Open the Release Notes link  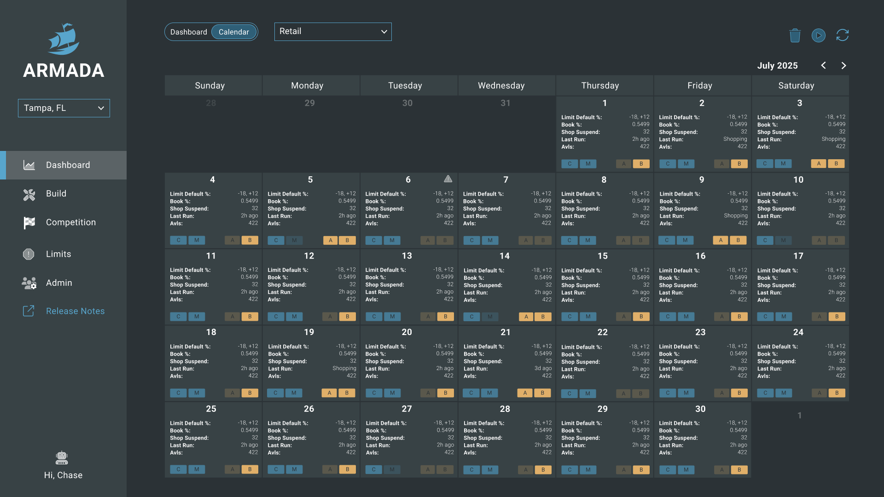75,311
